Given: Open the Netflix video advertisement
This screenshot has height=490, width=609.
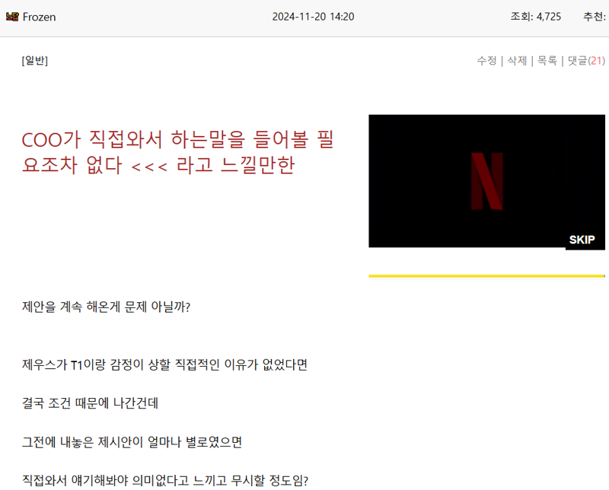Looking at the screenshot, I should click(x=486, y=181).
